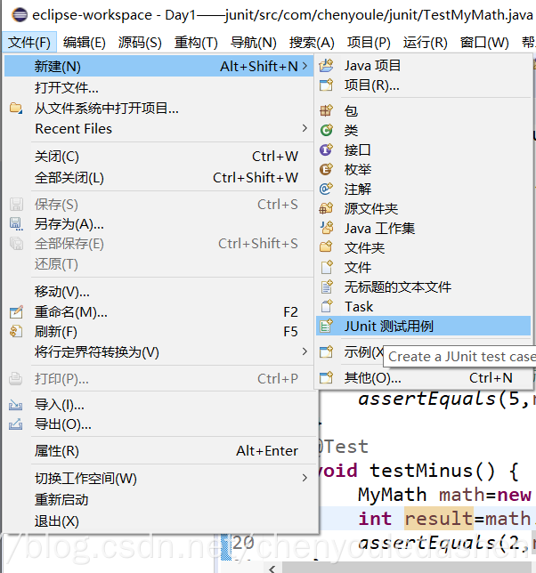Click the testMinus() method name in editor
Image resolution: width=536 pixels, height=573 pixels.
433,471
